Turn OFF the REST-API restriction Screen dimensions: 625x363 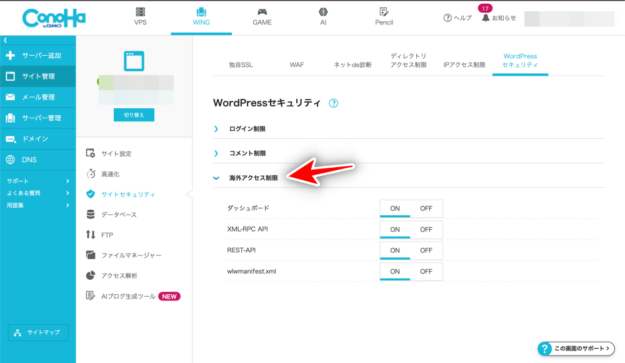click(x=426, y=250)
